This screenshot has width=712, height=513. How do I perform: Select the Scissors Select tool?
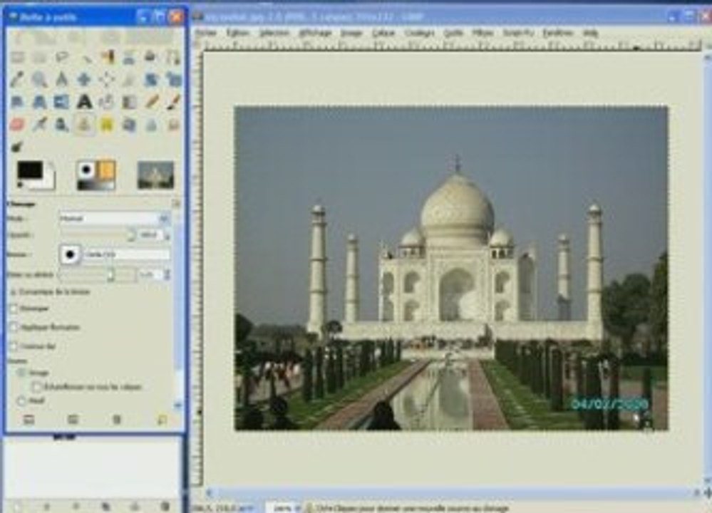click(129, 57)
